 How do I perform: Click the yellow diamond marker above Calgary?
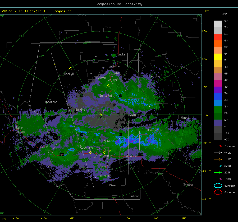point(104,152)
